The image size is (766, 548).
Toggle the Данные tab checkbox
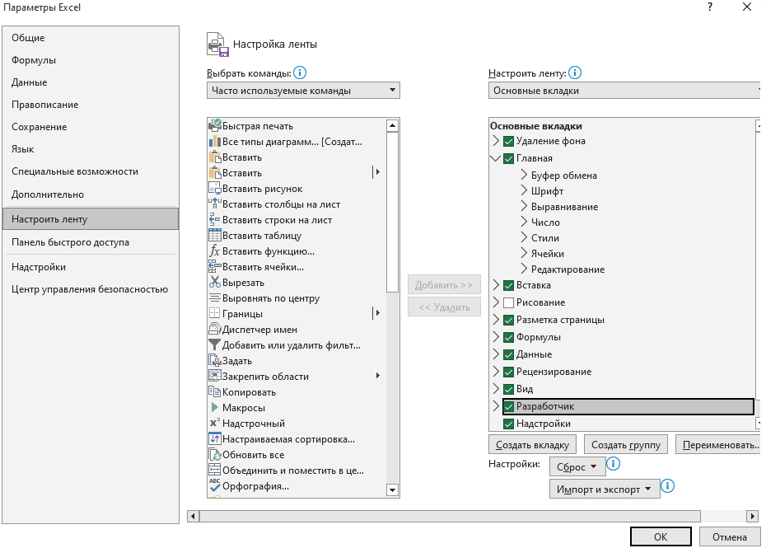coord(508,355)
